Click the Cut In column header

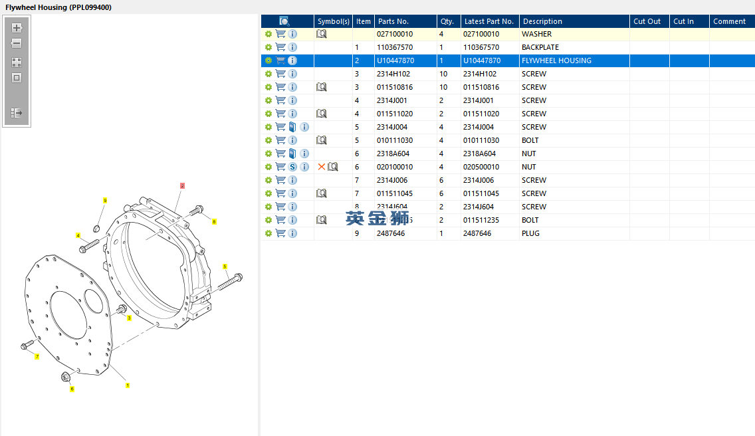(x=689, y=21)
